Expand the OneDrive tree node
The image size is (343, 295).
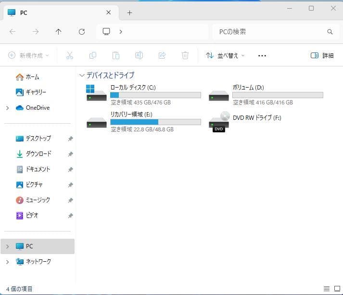coord(7,108)
